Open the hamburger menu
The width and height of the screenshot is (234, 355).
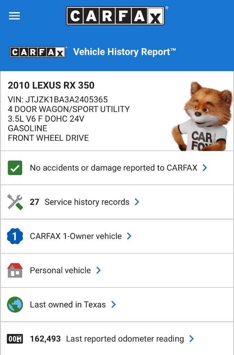click(x=14, y=16)
